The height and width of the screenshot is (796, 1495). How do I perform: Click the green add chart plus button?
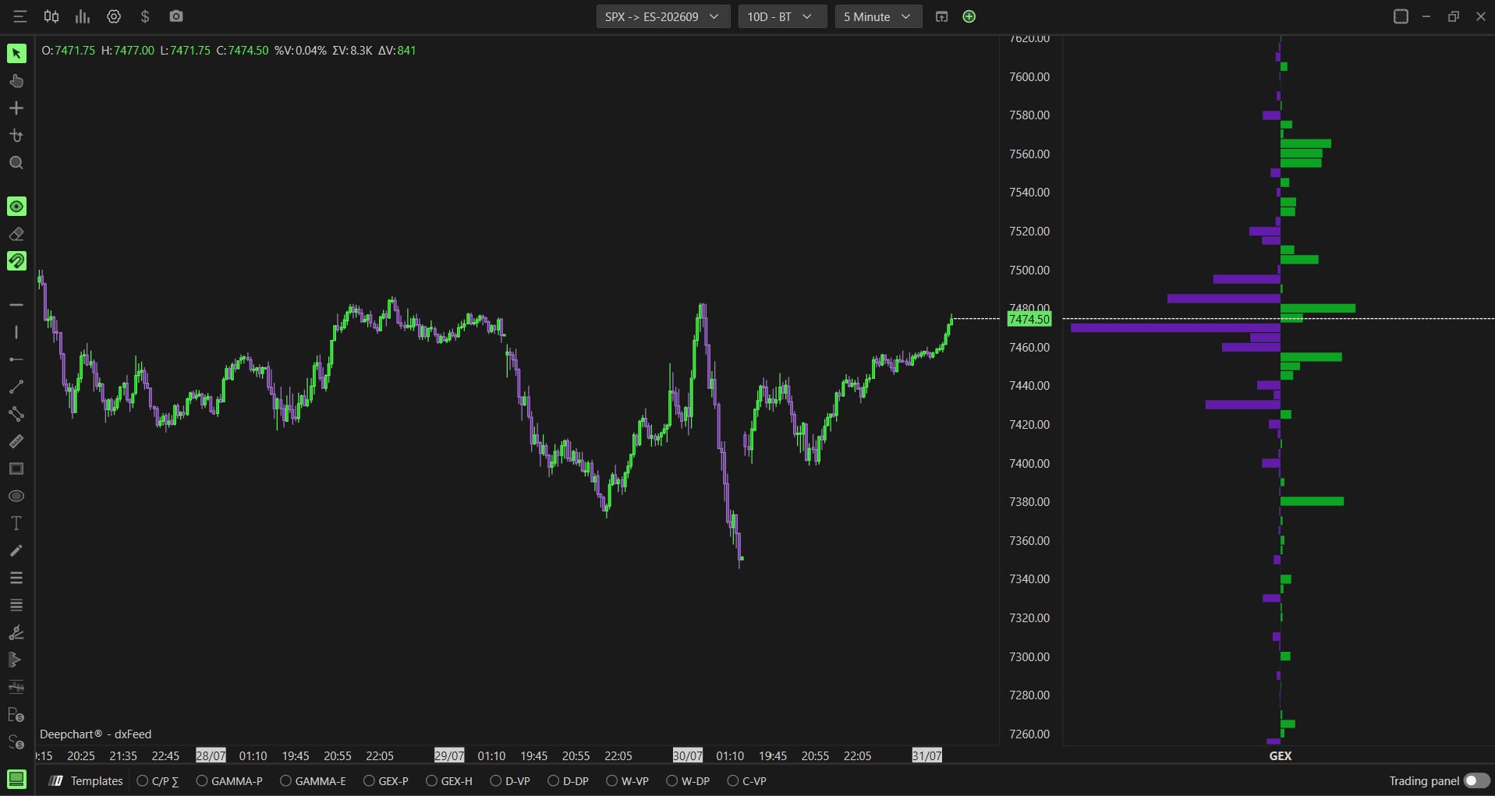tap(969, 16)
